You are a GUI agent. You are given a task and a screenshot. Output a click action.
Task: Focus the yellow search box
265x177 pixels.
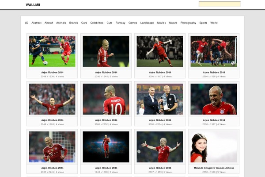coord(220,4)
